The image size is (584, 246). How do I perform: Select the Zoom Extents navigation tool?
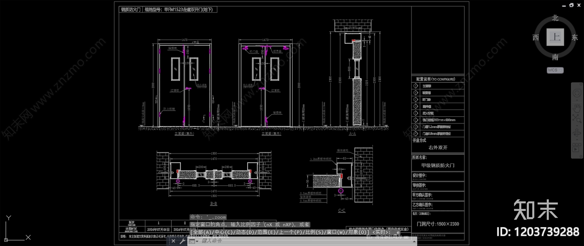point(577,119)
